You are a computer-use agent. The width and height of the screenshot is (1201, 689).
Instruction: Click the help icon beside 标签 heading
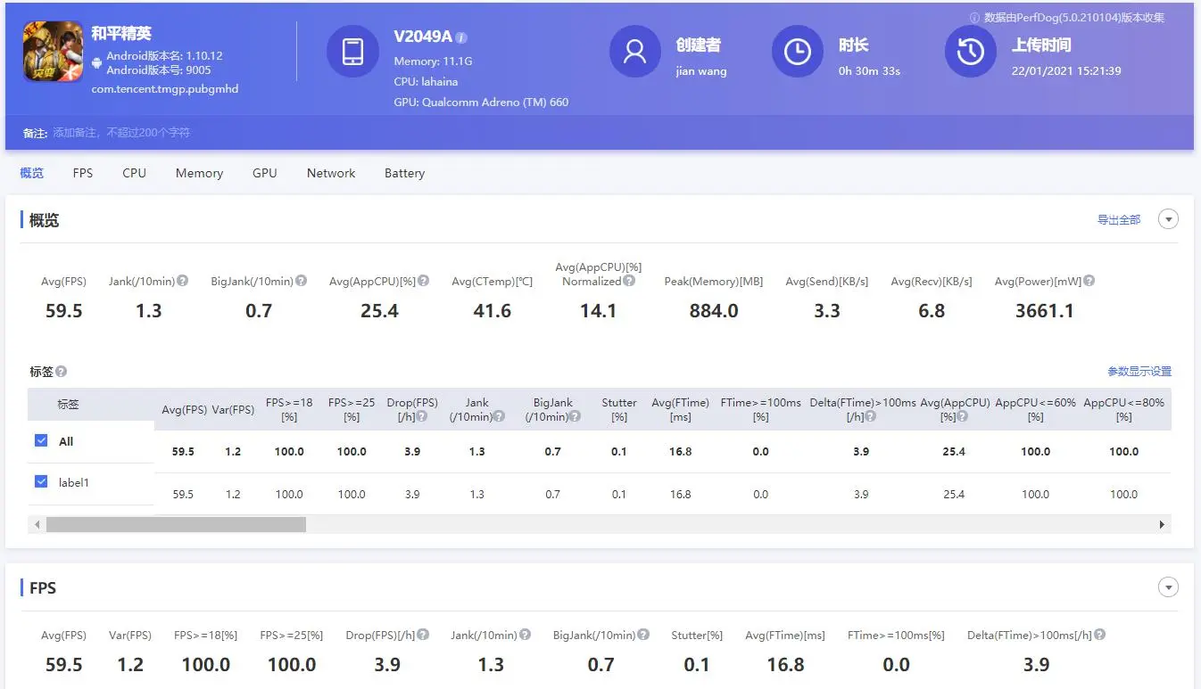61,372
